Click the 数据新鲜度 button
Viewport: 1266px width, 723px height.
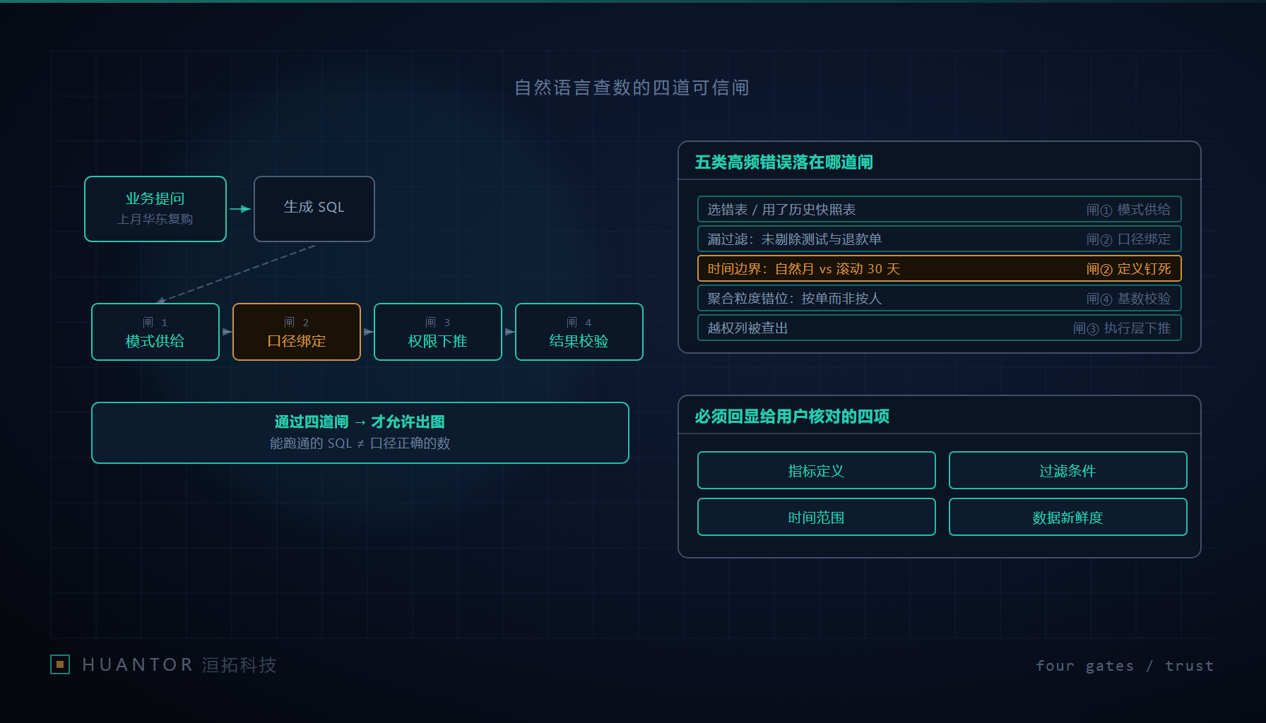coord(1068,517)
